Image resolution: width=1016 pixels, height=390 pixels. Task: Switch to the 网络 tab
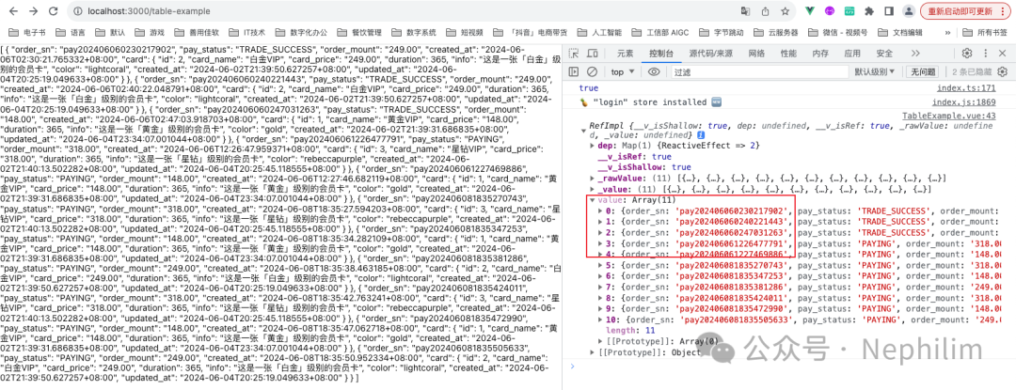pos(756,53)
